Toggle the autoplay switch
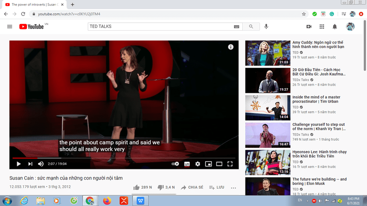Image resolution: width=367 pixels, height=206 pixels. click(x=175, y=164)
